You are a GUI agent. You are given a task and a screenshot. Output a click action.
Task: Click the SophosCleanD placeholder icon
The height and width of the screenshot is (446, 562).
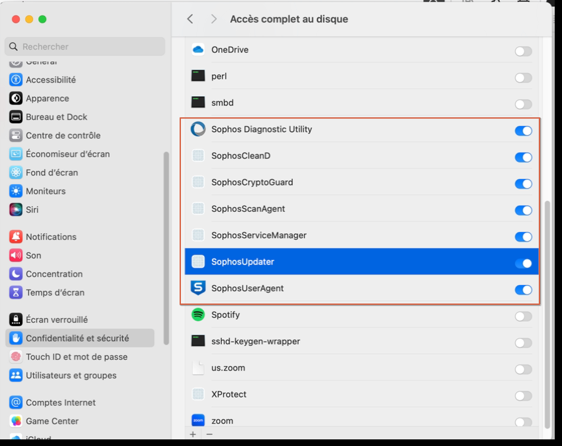click(198, 156)
